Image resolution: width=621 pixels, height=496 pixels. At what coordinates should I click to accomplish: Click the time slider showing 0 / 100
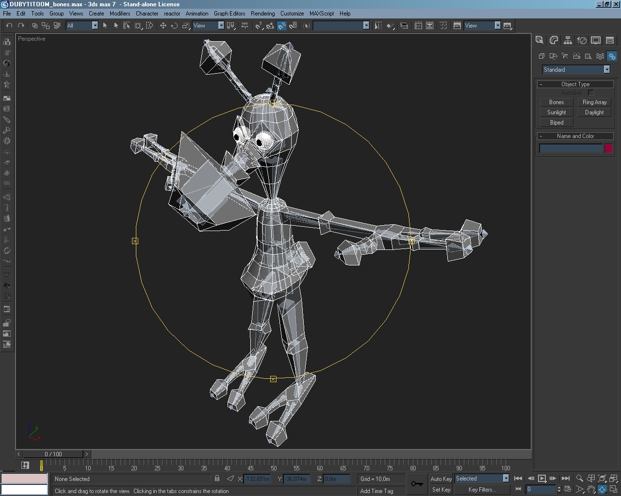pyautogui.click(x=53, y=454)
